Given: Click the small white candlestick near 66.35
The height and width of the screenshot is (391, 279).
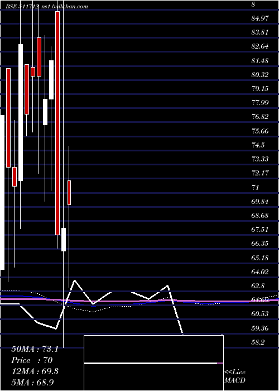Looking at the screenshot, I should [x=64, y=240].
